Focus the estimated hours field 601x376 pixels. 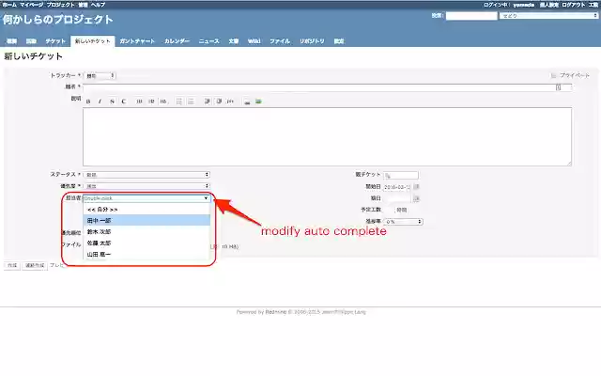[x=389, y=210]
